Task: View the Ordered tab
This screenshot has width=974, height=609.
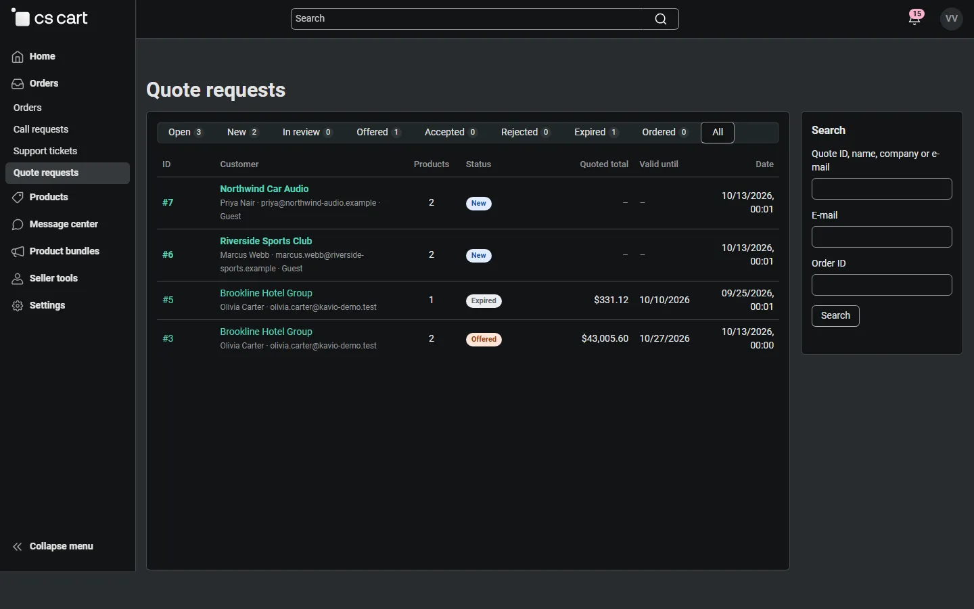Action: point(666,133)
